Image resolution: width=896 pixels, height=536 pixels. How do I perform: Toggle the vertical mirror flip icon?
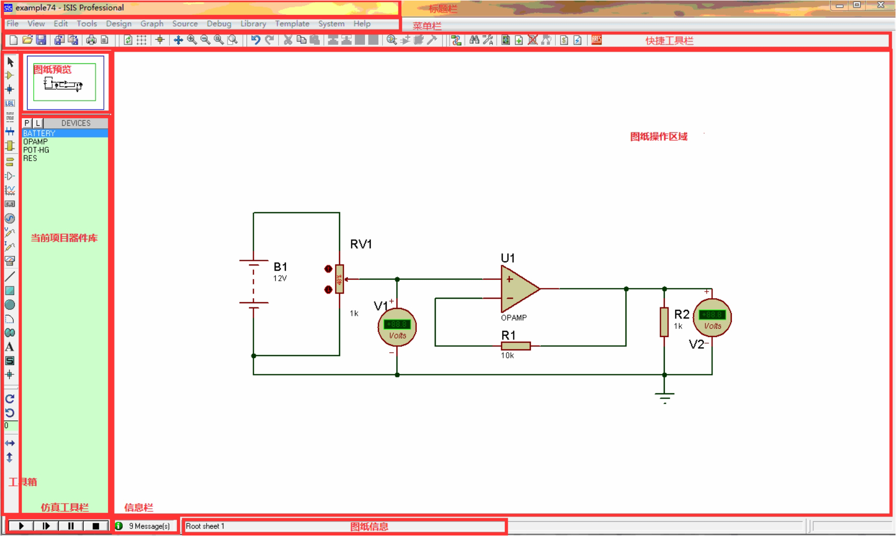tap(10, 458)
